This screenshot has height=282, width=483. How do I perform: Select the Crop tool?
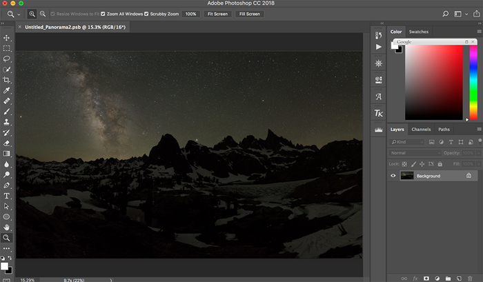coord(7,80)
